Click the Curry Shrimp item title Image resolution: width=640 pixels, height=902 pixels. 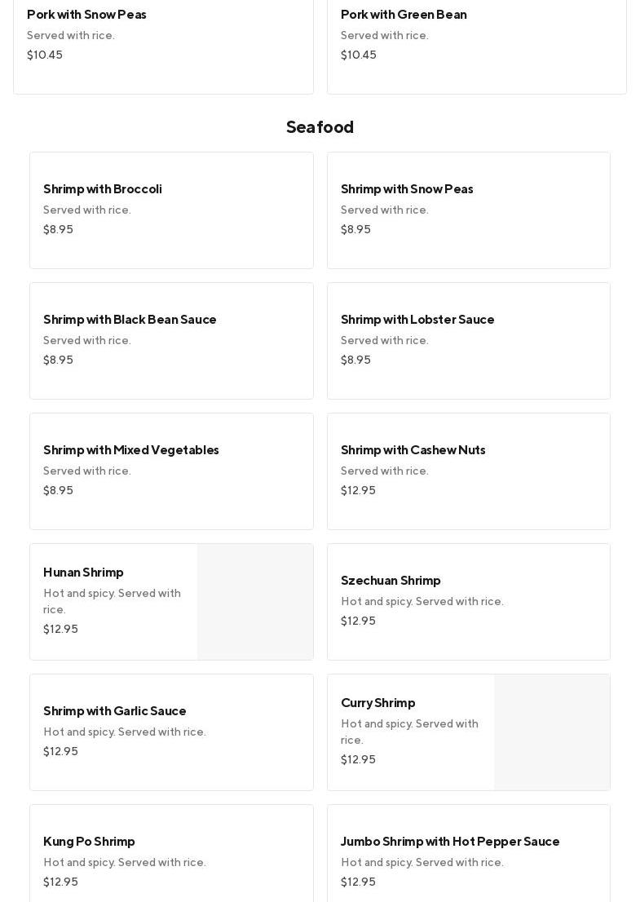click(x=377, y=703)
